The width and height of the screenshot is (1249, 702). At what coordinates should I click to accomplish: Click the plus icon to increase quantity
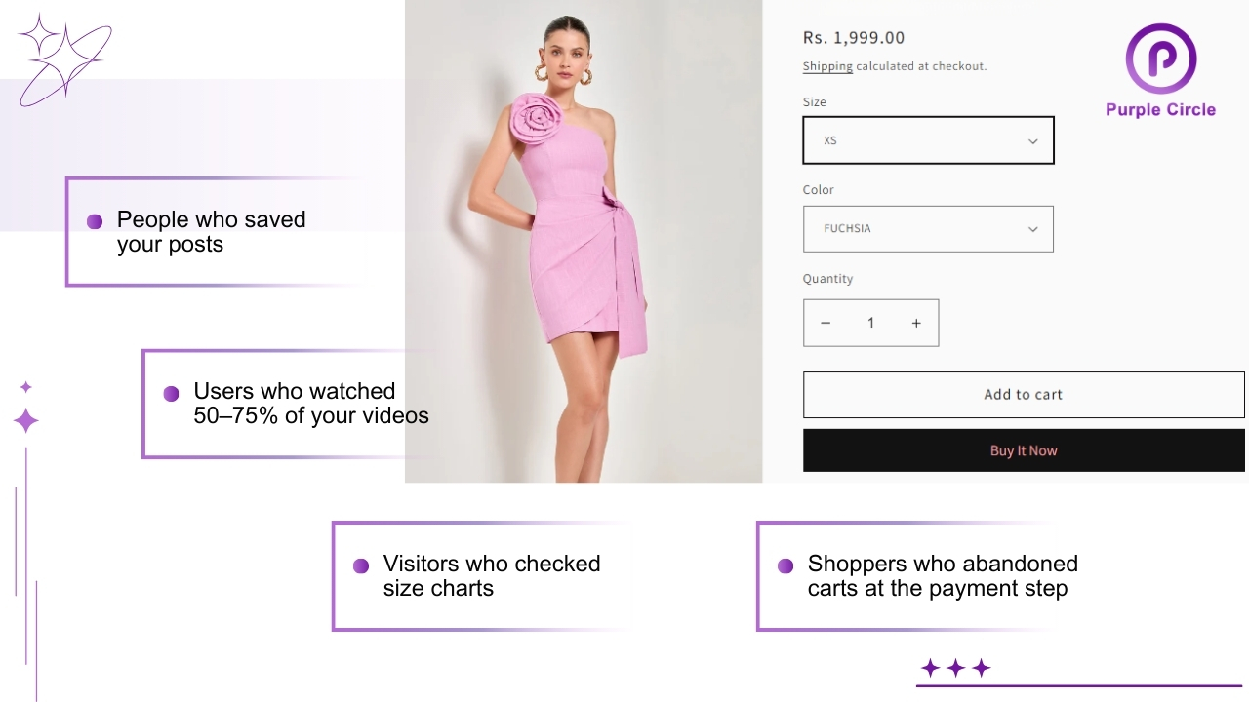916,323
